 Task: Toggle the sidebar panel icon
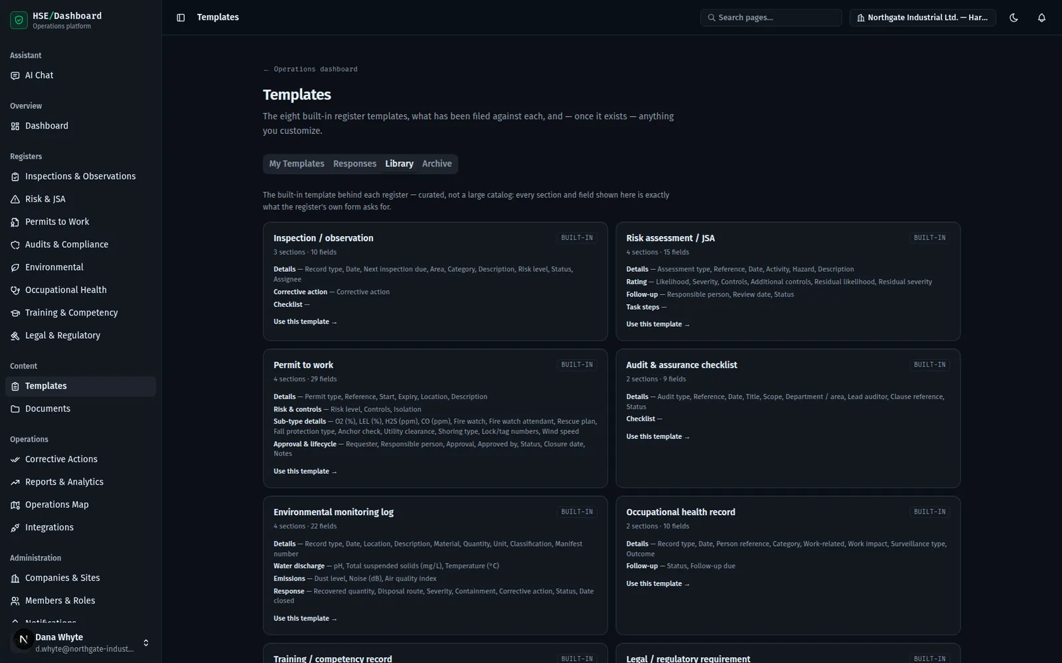pos(181,18)
